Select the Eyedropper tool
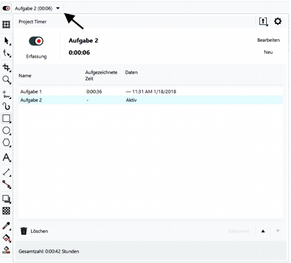This screenshot has width=291, height=263. [6, 226]
